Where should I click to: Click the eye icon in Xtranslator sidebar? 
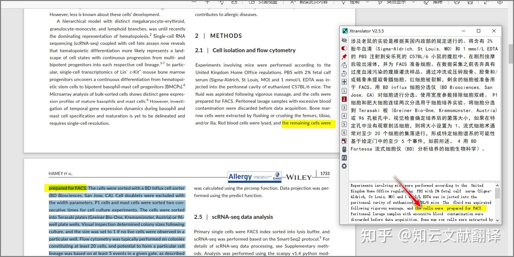click(344, 40)
